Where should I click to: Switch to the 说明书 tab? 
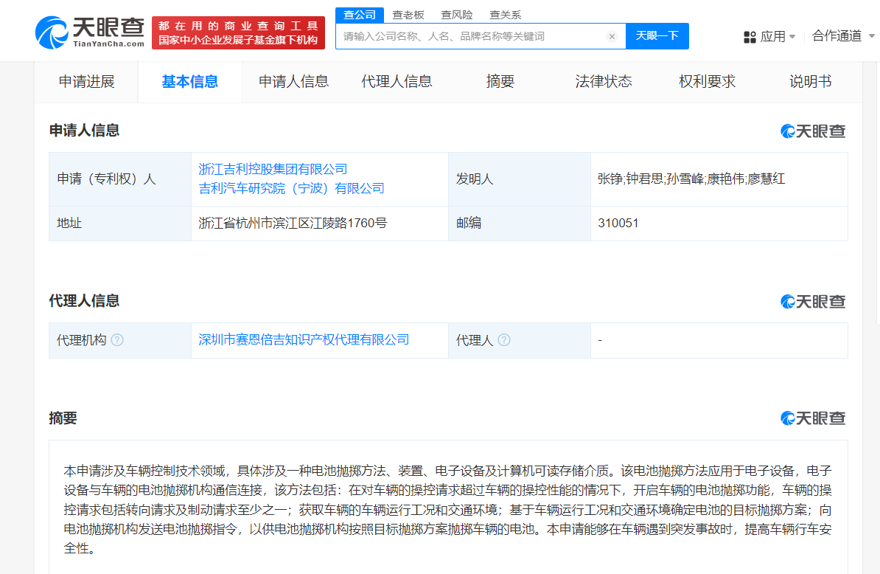tap(811, 82)
